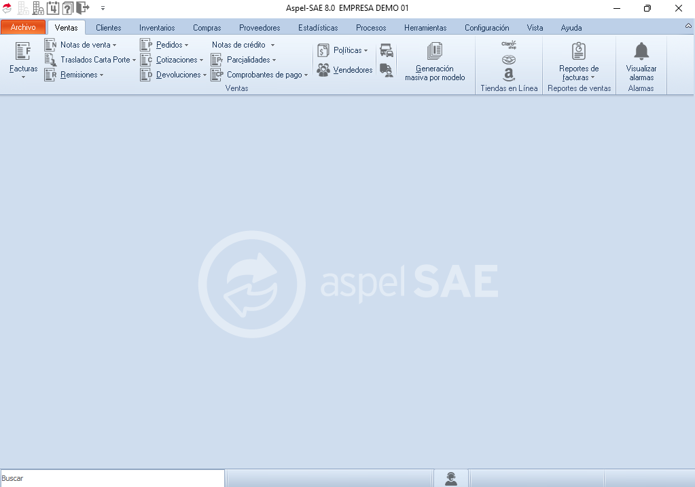Click the Cotizaciones button

[x=176, y=60]
